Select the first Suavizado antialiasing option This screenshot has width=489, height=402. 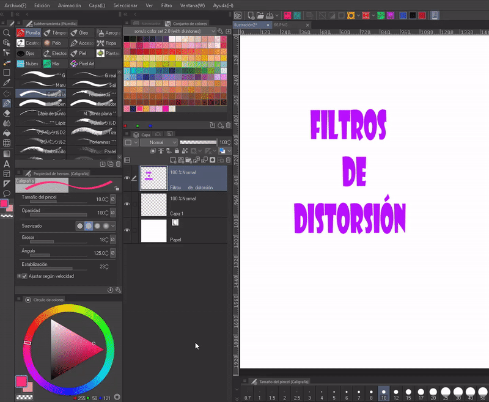coord(80,226)
